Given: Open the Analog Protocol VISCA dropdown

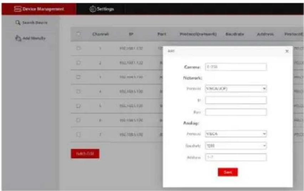Looking at the screenshot, I should [x=236, y=134].
